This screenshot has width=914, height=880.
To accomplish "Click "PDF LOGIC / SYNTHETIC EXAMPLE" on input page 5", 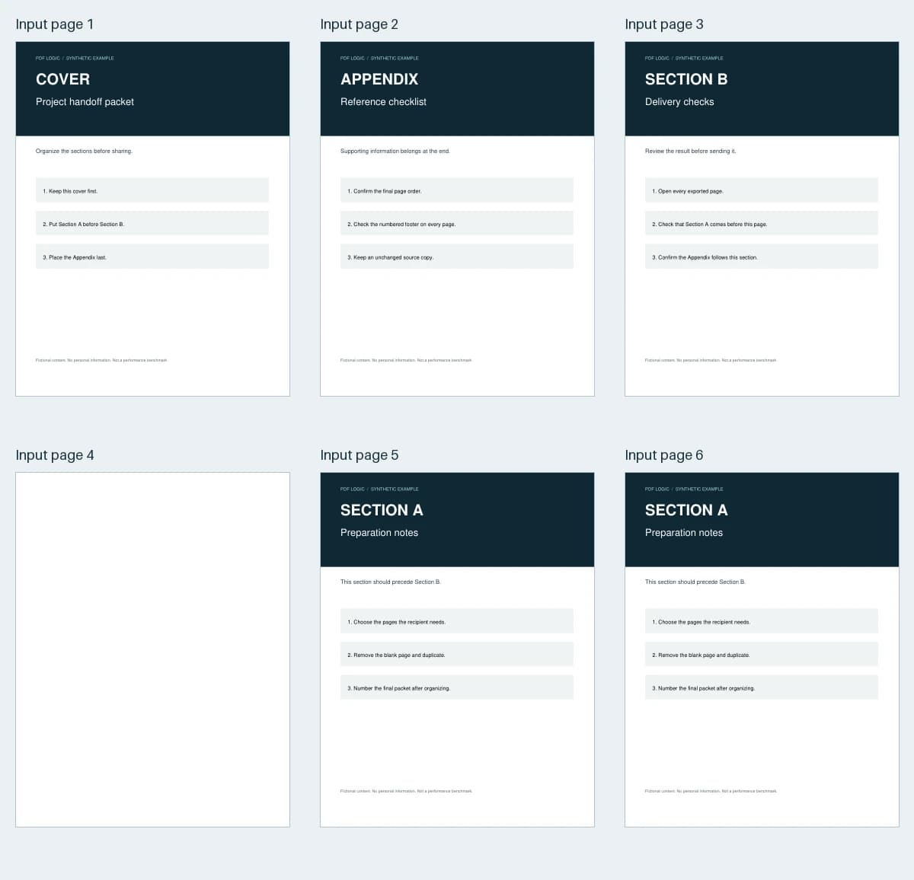I will point(379,489).
